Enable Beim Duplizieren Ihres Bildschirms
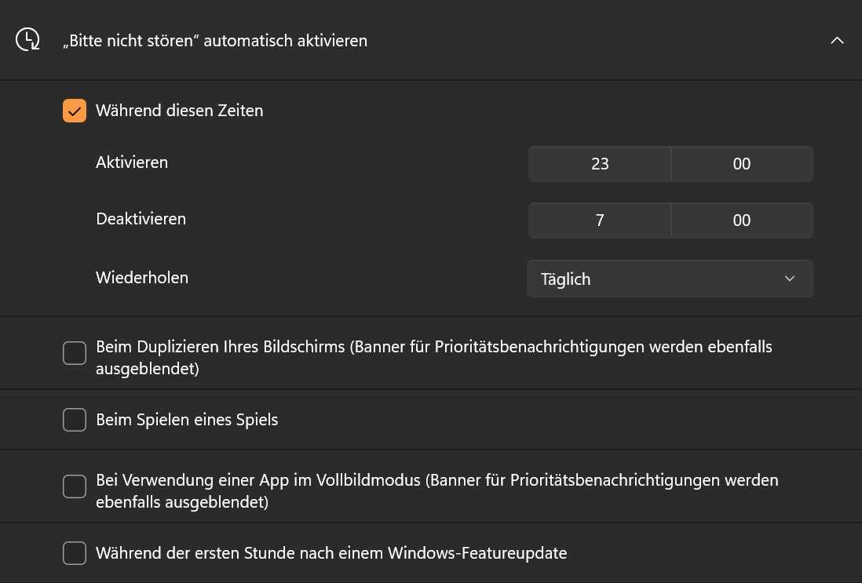 click(75, 353)
